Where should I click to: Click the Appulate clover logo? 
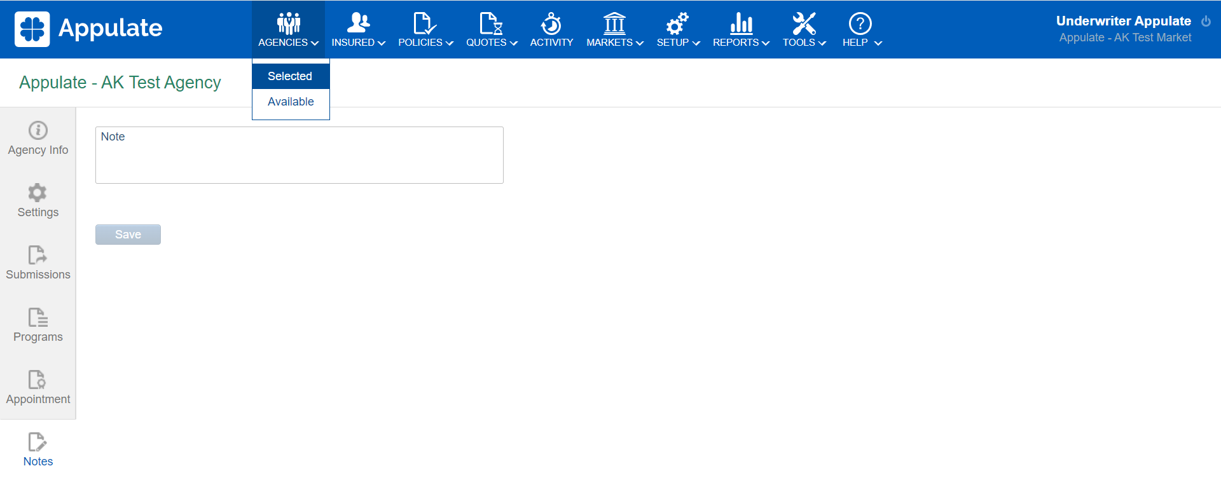[32, 29]
